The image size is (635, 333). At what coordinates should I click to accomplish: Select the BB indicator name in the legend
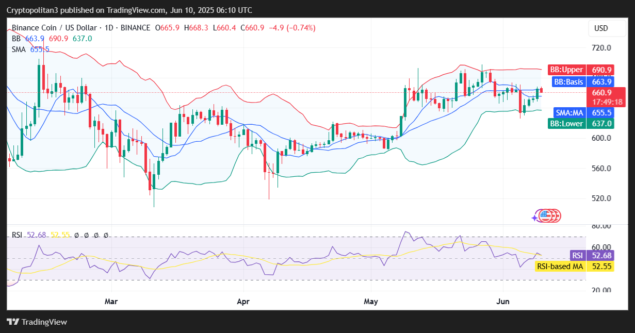17,39
